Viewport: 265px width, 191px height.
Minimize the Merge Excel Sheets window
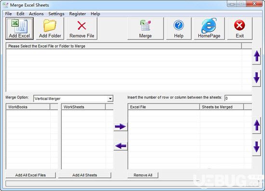pos(232,3)
